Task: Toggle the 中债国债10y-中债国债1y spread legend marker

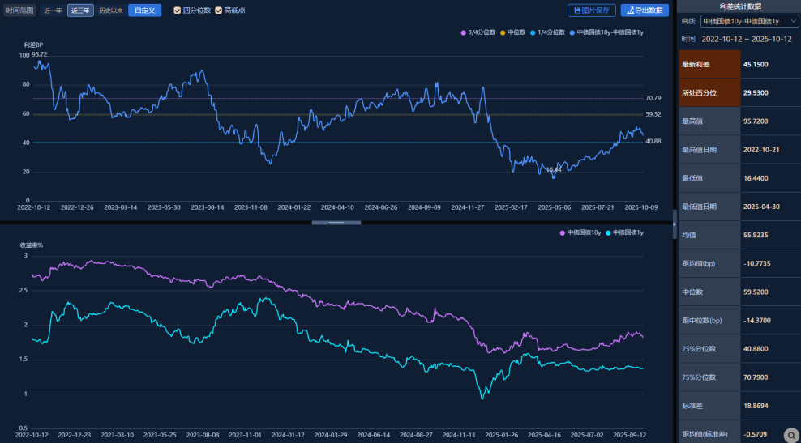Action: [x=572, y=32]
